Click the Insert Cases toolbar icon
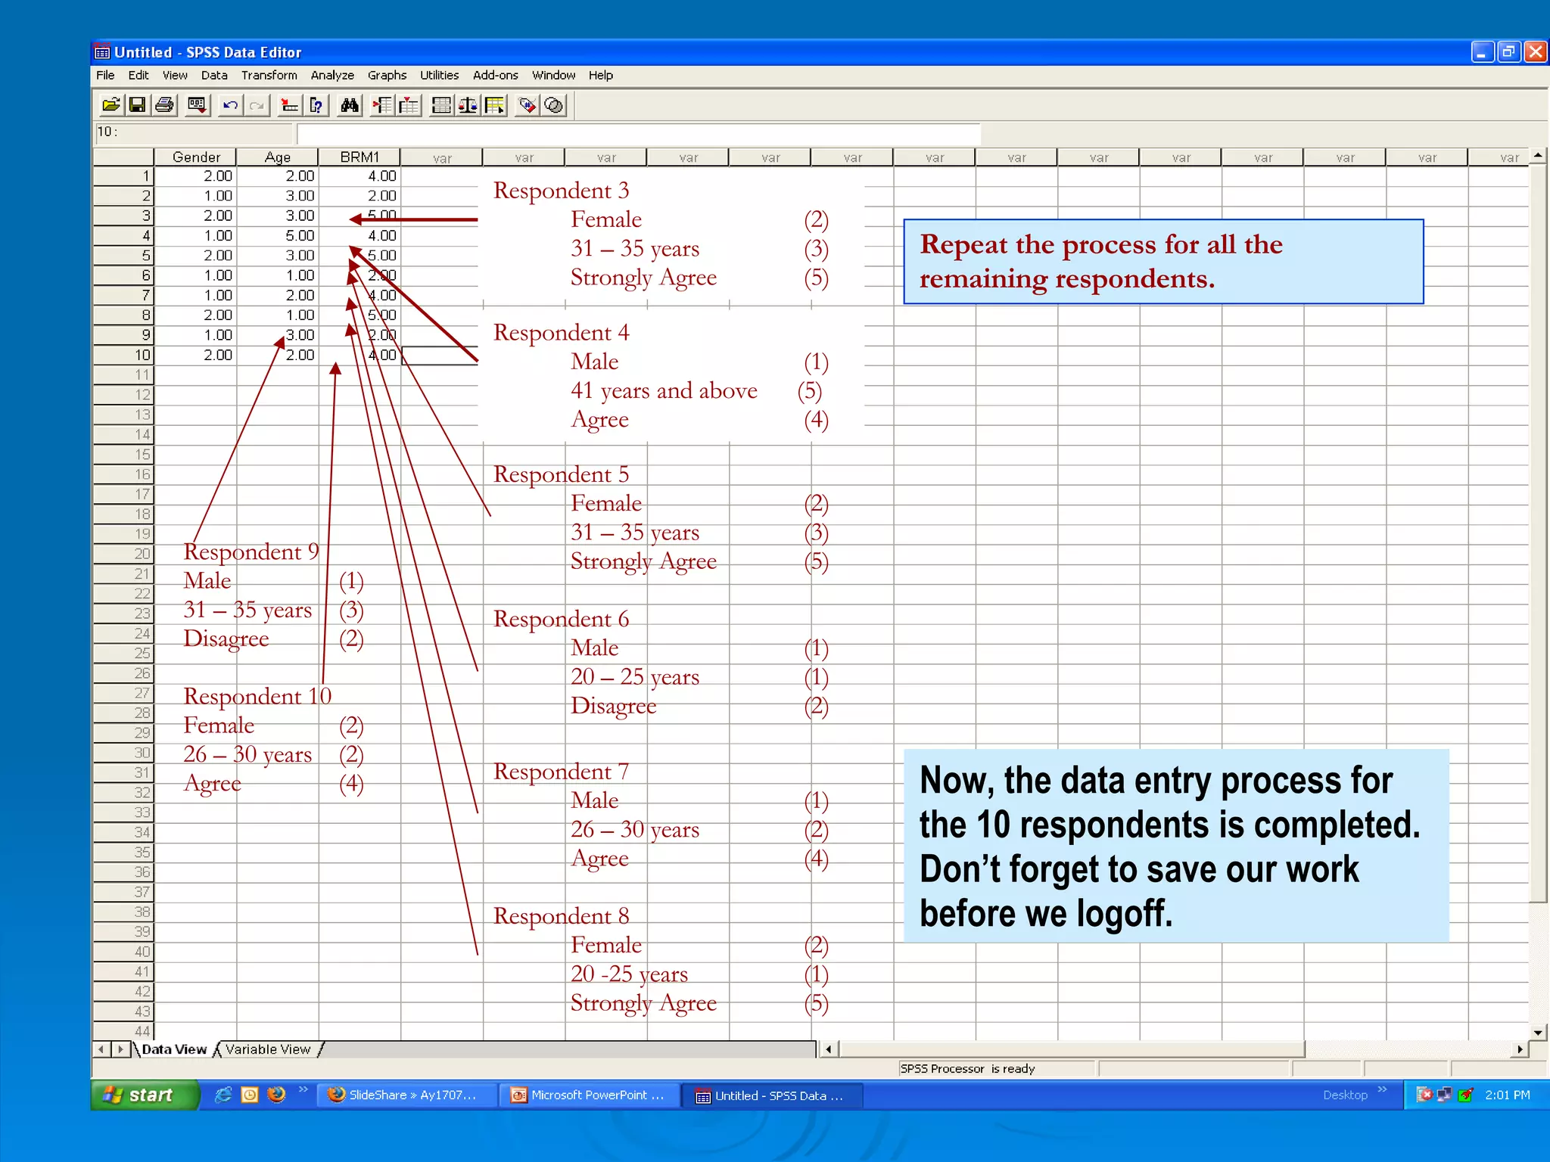 click(382, 105)
